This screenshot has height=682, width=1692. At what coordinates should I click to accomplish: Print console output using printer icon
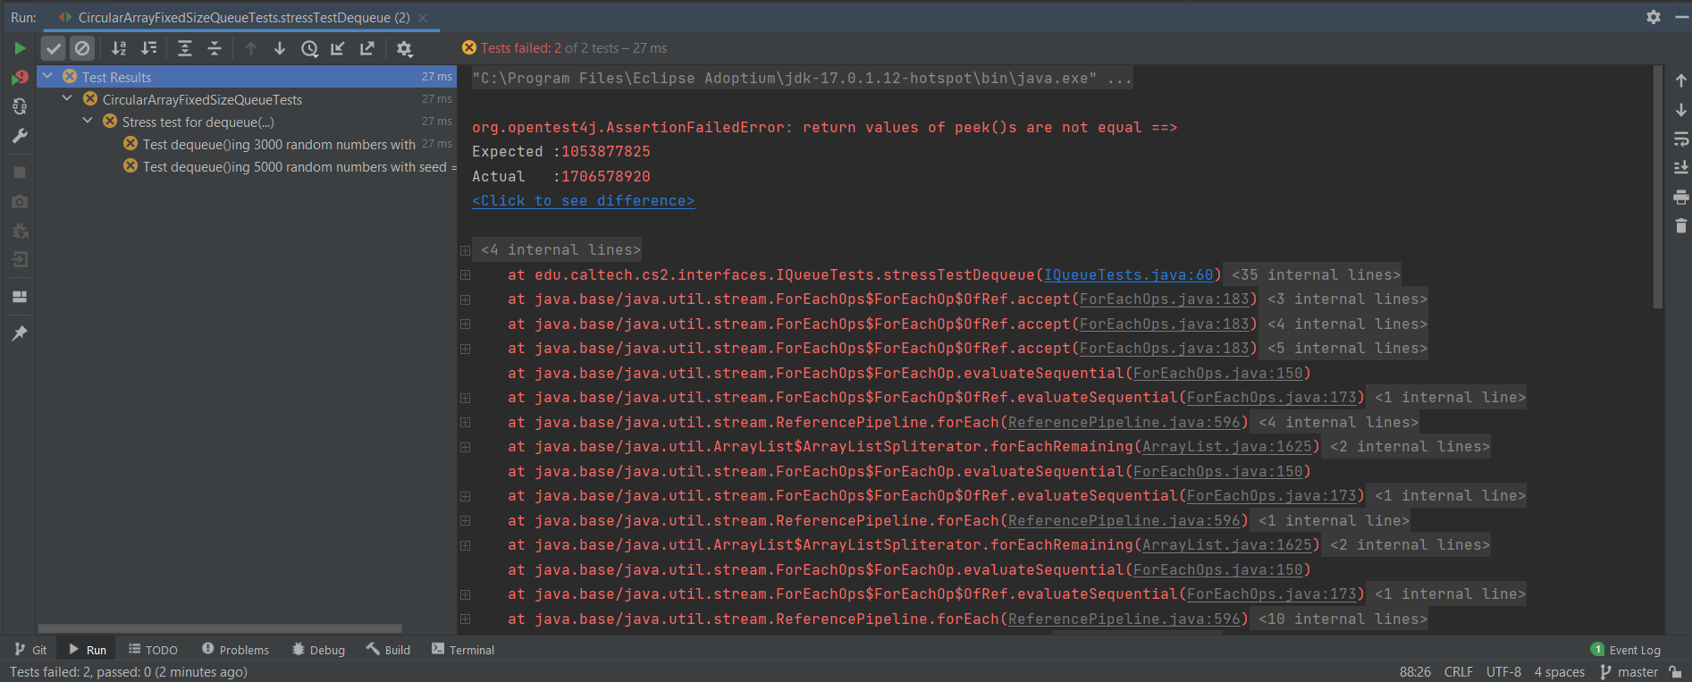1680,197
